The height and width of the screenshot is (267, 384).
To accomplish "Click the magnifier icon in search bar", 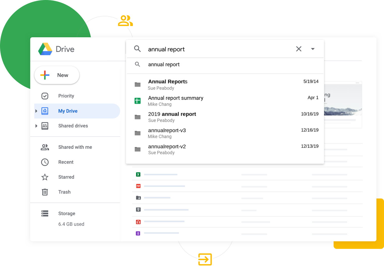I will point(137,49).
